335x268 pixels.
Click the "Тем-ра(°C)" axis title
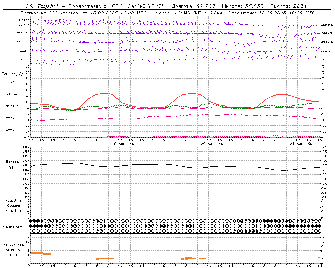[12, 74]
